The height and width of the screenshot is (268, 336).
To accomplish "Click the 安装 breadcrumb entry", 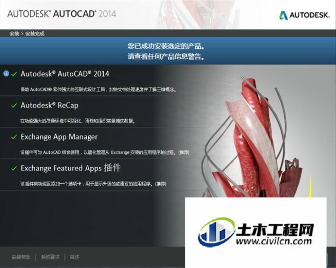I will point(14,34).
